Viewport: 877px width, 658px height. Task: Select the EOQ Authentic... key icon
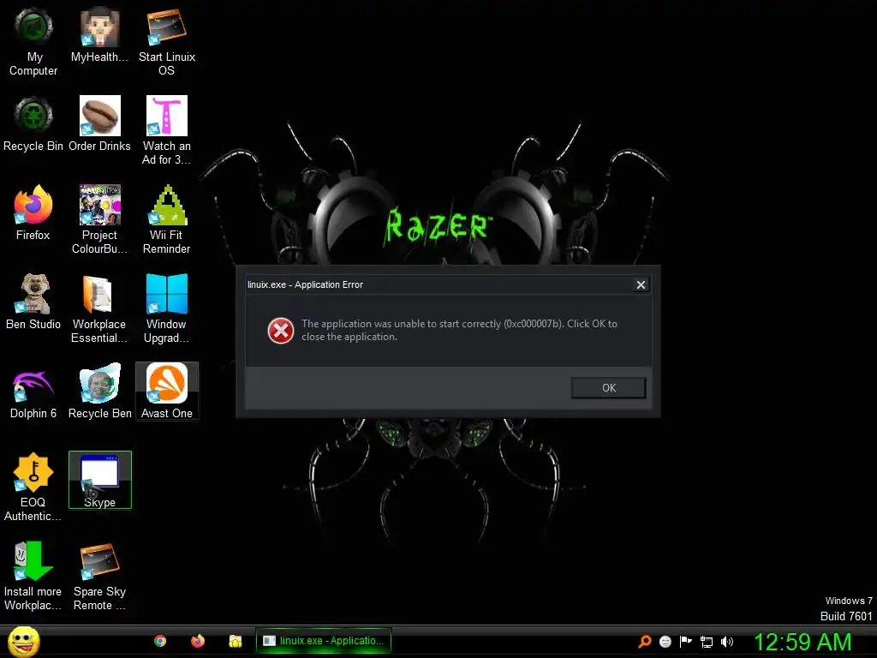33,488
